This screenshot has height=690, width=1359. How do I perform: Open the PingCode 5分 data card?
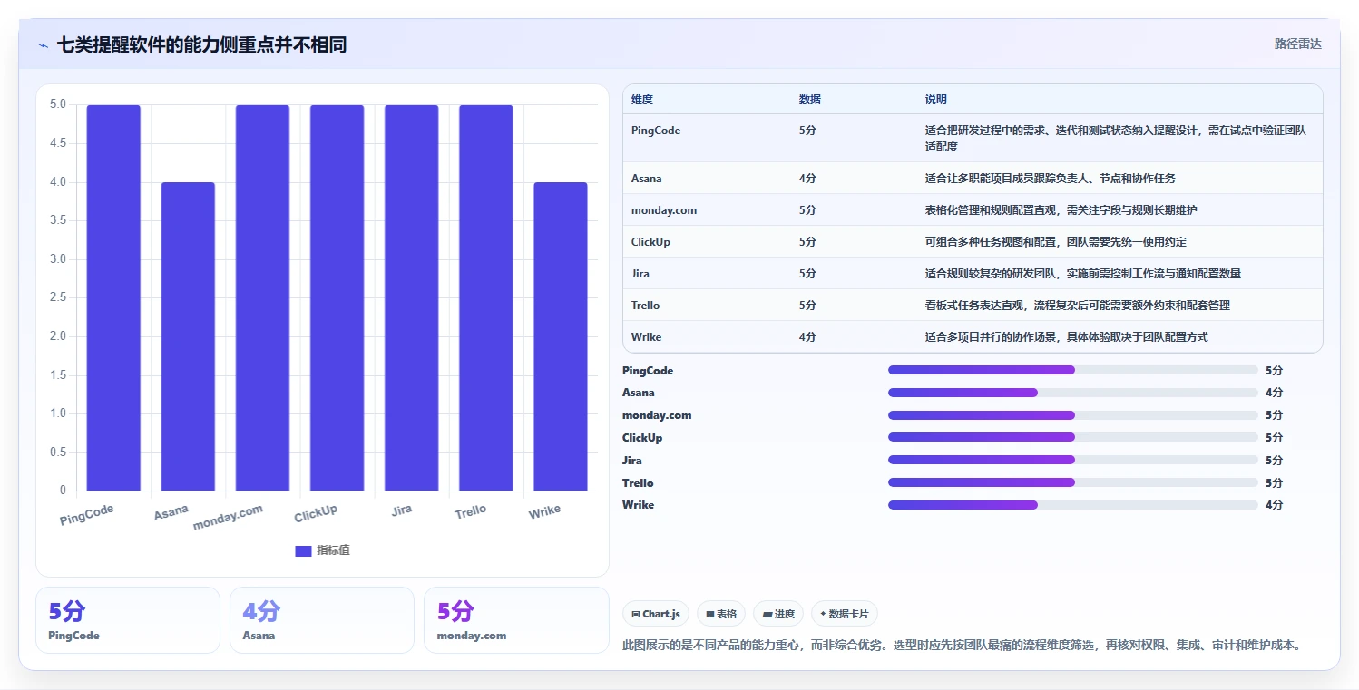pos(128,620)
